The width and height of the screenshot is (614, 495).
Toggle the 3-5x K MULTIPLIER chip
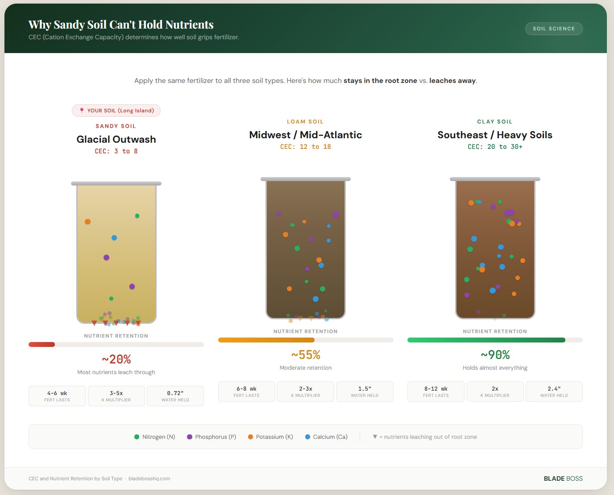pyautogui.click(x=116, y=396)
